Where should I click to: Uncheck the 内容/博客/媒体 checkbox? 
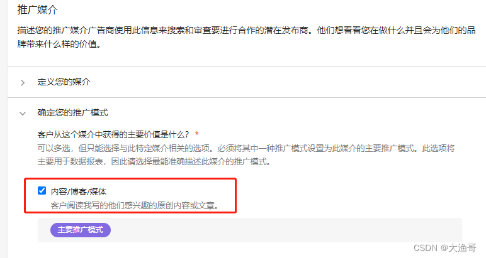pyautogui.click(x=42, y=191)
